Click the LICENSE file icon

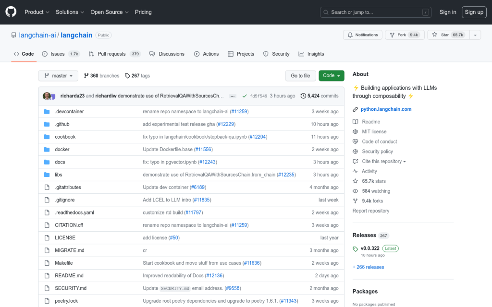47,238
